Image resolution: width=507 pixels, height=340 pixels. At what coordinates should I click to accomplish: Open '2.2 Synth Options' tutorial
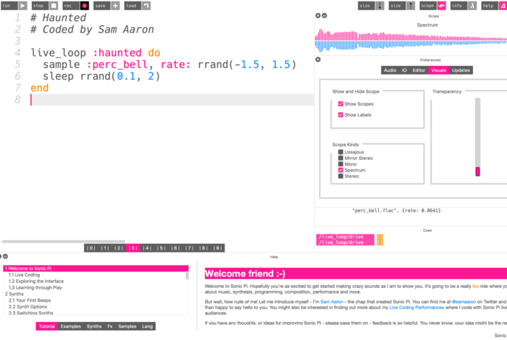coord(28,307)
